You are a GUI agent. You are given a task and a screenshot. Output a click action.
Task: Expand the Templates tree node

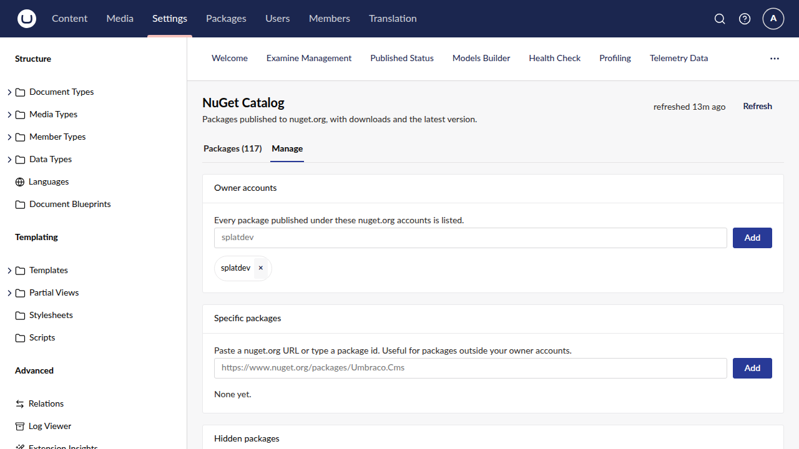(x=9, y=271)
